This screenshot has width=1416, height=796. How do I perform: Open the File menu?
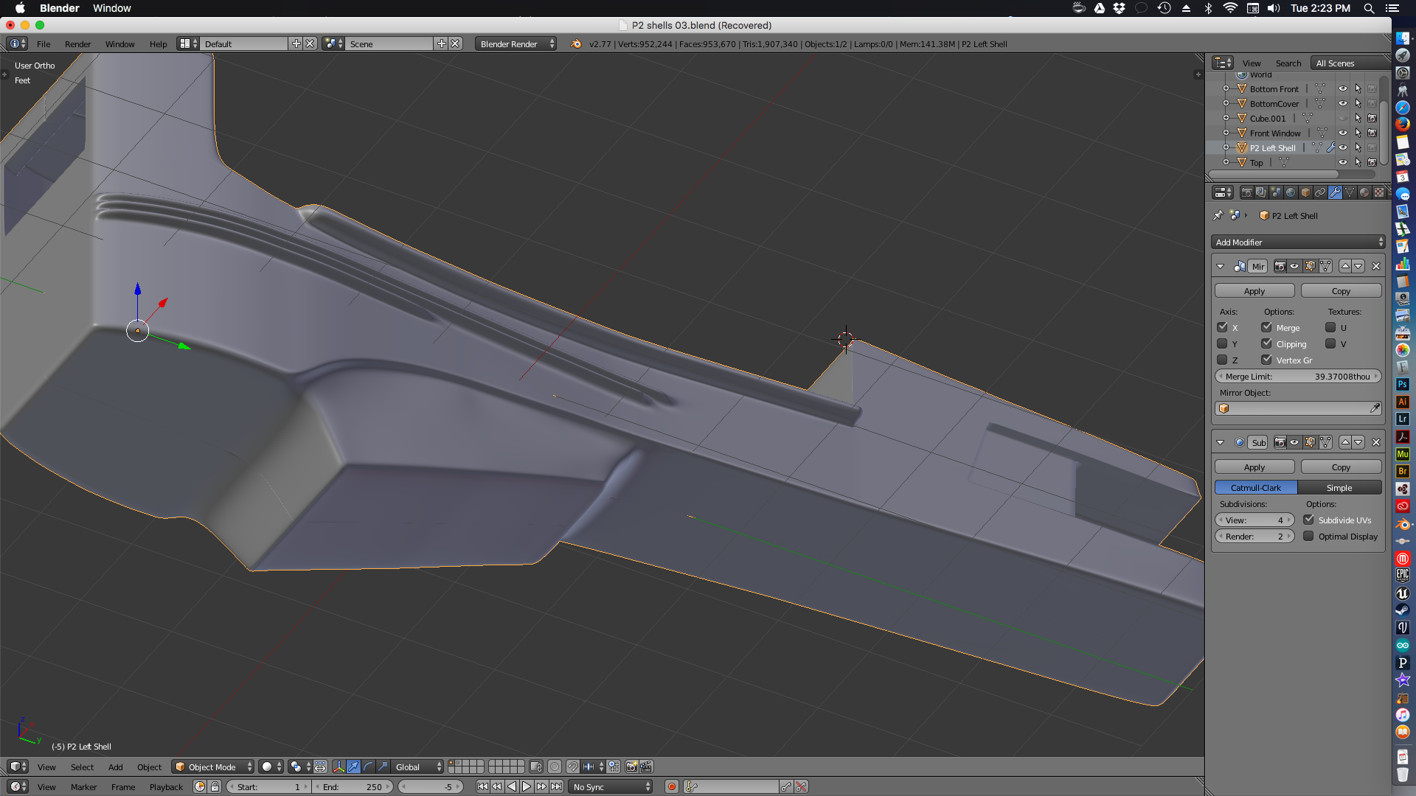coord(44,43)
